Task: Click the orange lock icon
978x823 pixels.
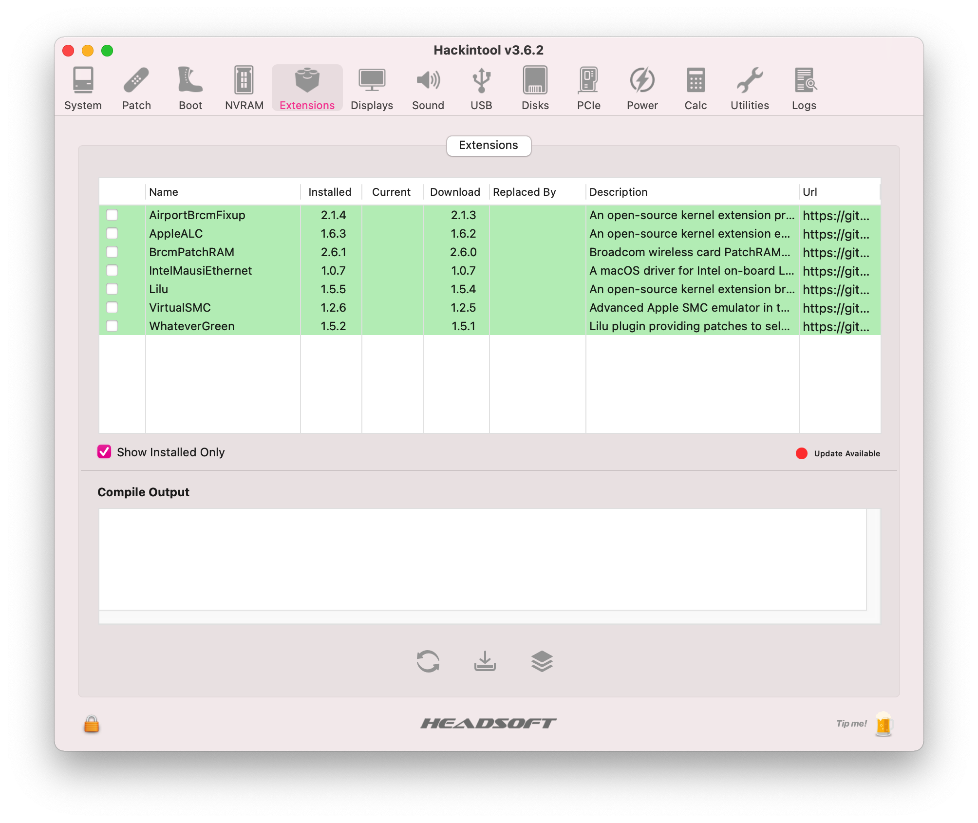Action: [x=92, y=724]
